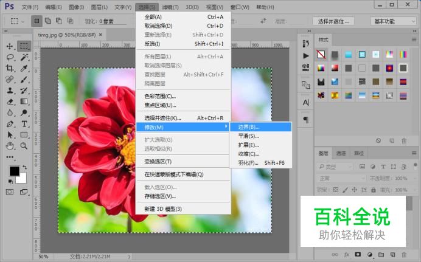
Task: Open the Styles panel flyout menu
Action: tap(414, 40)
